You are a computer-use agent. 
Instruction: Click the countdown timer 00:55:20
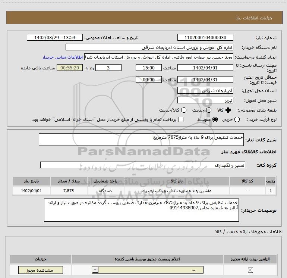[x=70, y=68]
